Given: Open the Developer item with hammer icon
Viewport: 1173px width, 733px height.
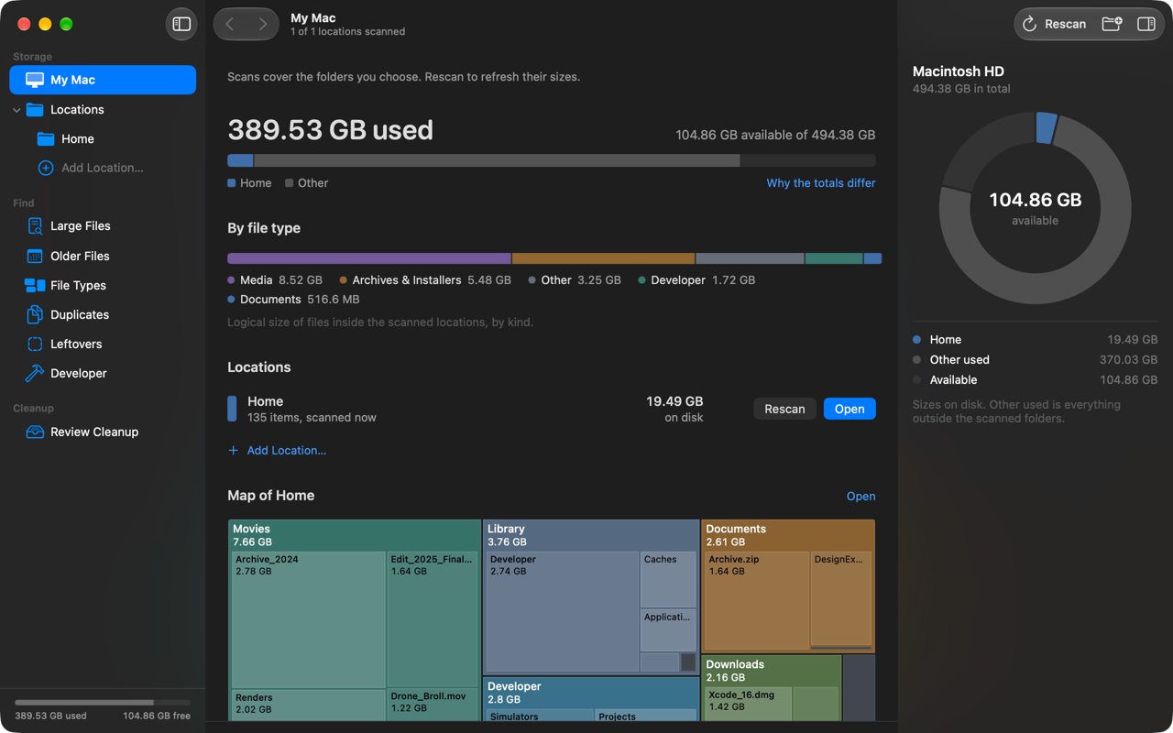Looking at the screenshot, I should point(103,373).
